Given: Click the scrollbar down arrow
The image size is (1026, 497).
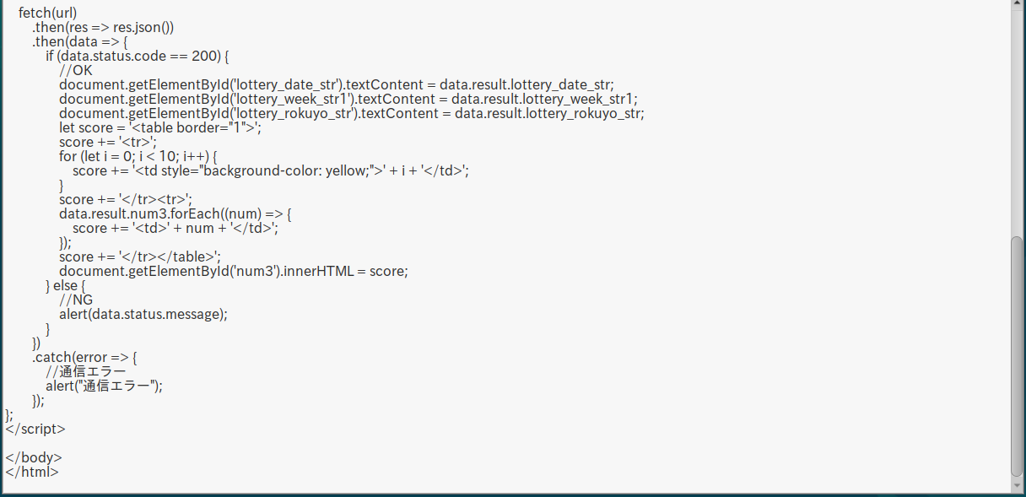Looking at the screenshot, I should coord(1017,486).
